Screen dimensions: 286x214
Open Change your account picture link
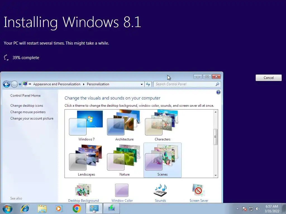[x=32, y=118]
